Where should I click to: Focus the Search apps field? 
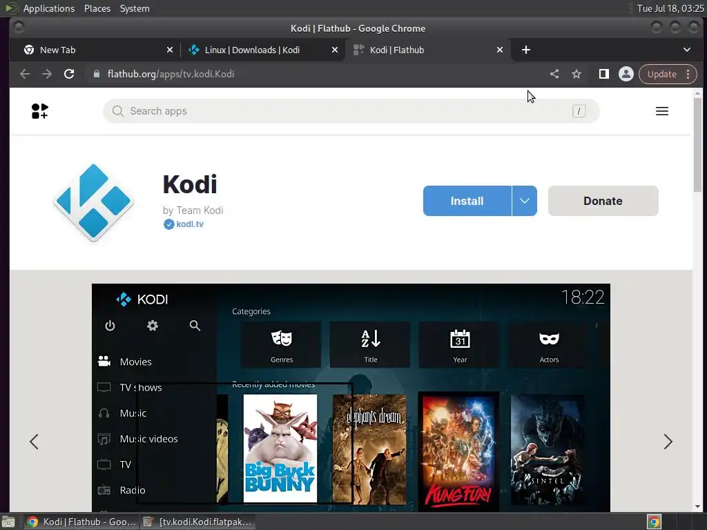pos(351,111)
